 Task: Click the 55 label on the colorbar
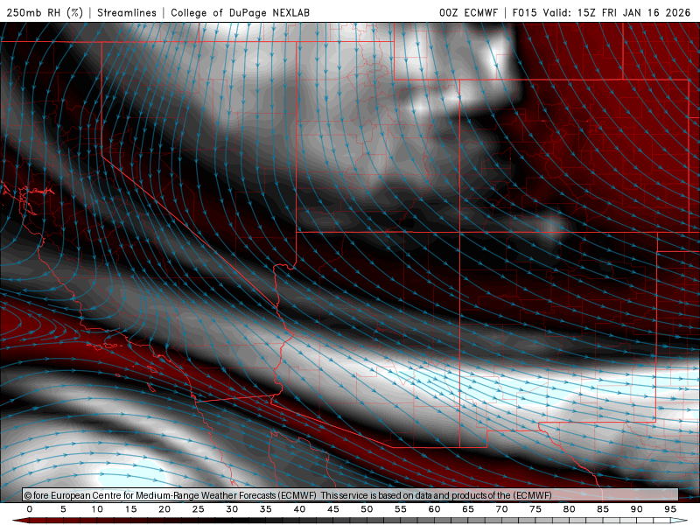coord(401,509)
